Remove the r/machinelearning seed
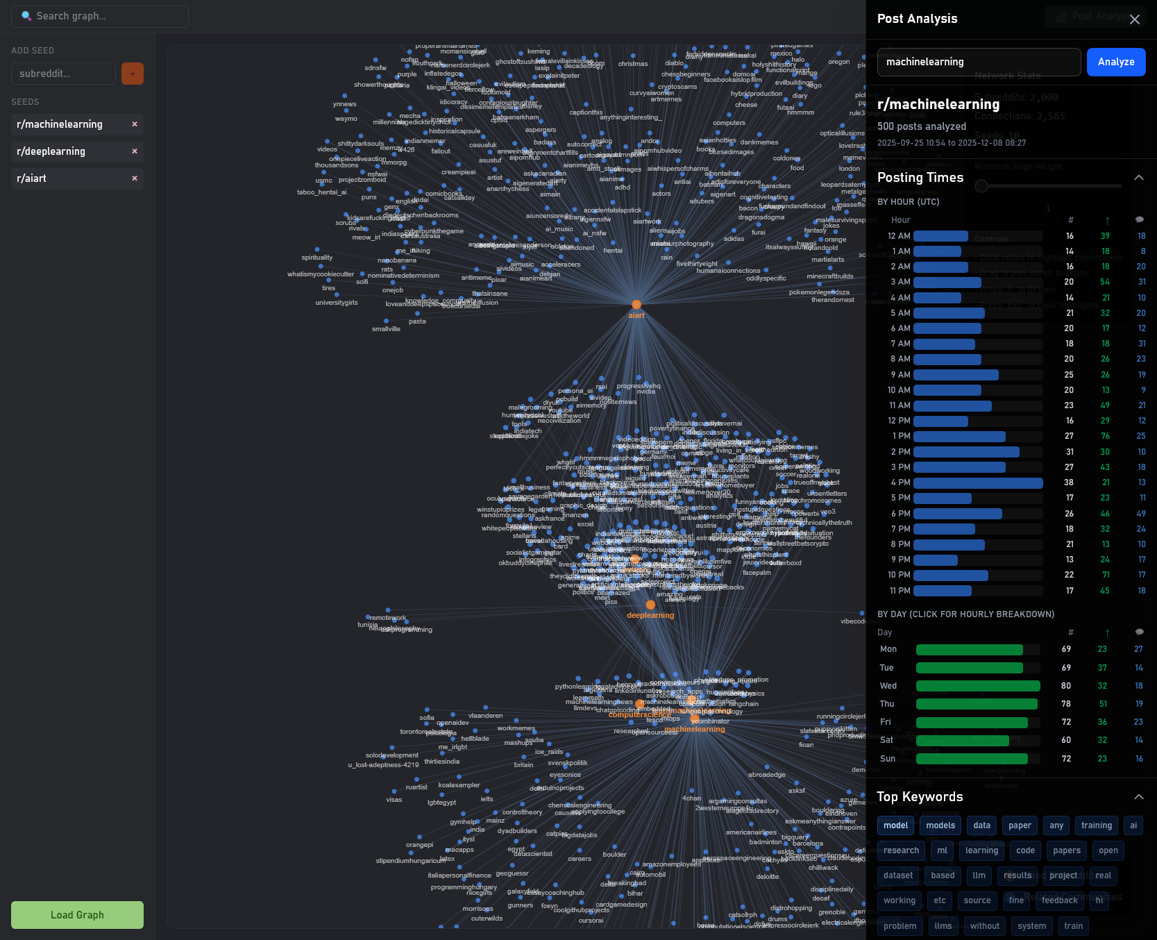The height and width of the screenshot is (940, 1157). (x=135, y=124)
